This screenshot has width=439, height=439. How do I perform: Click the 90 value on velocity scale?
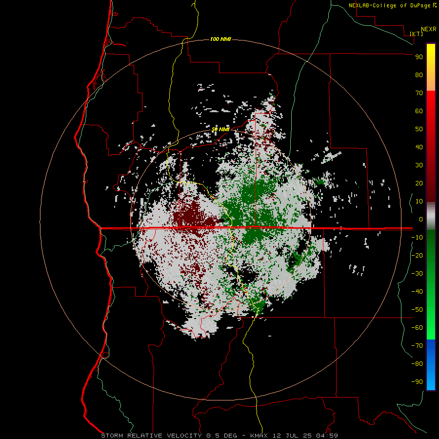coord(419,57)
